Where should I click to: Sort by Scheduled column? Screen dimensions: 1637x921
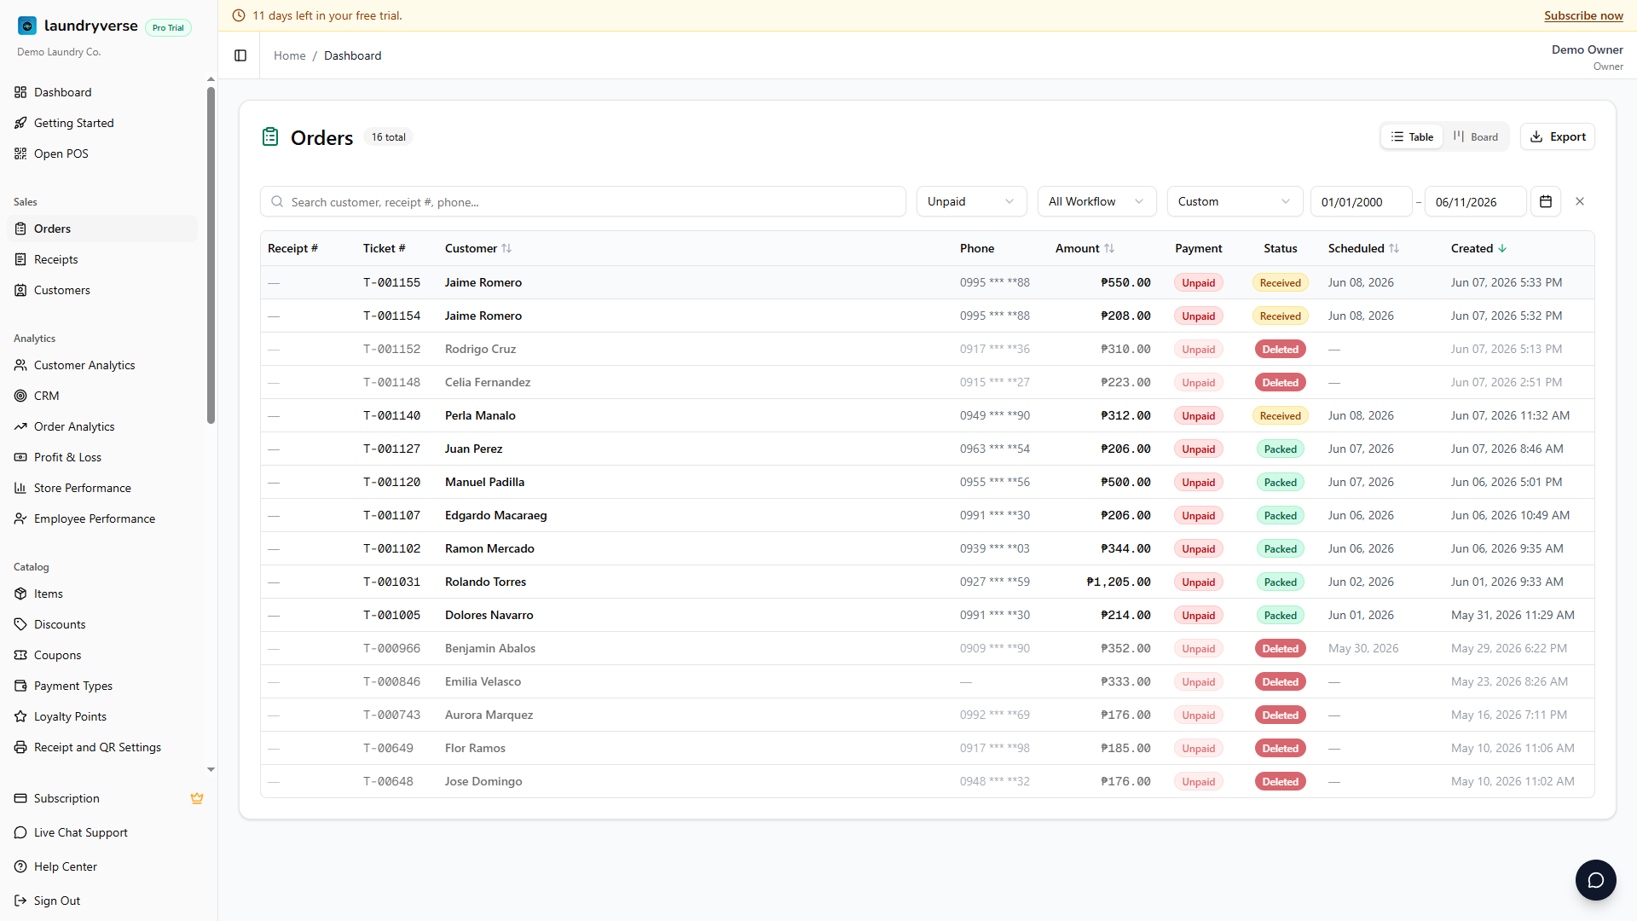click(x=1363, y=248)
